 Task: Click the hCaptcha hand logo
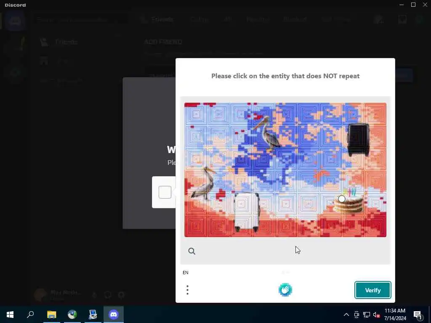[x=285, y=290]
